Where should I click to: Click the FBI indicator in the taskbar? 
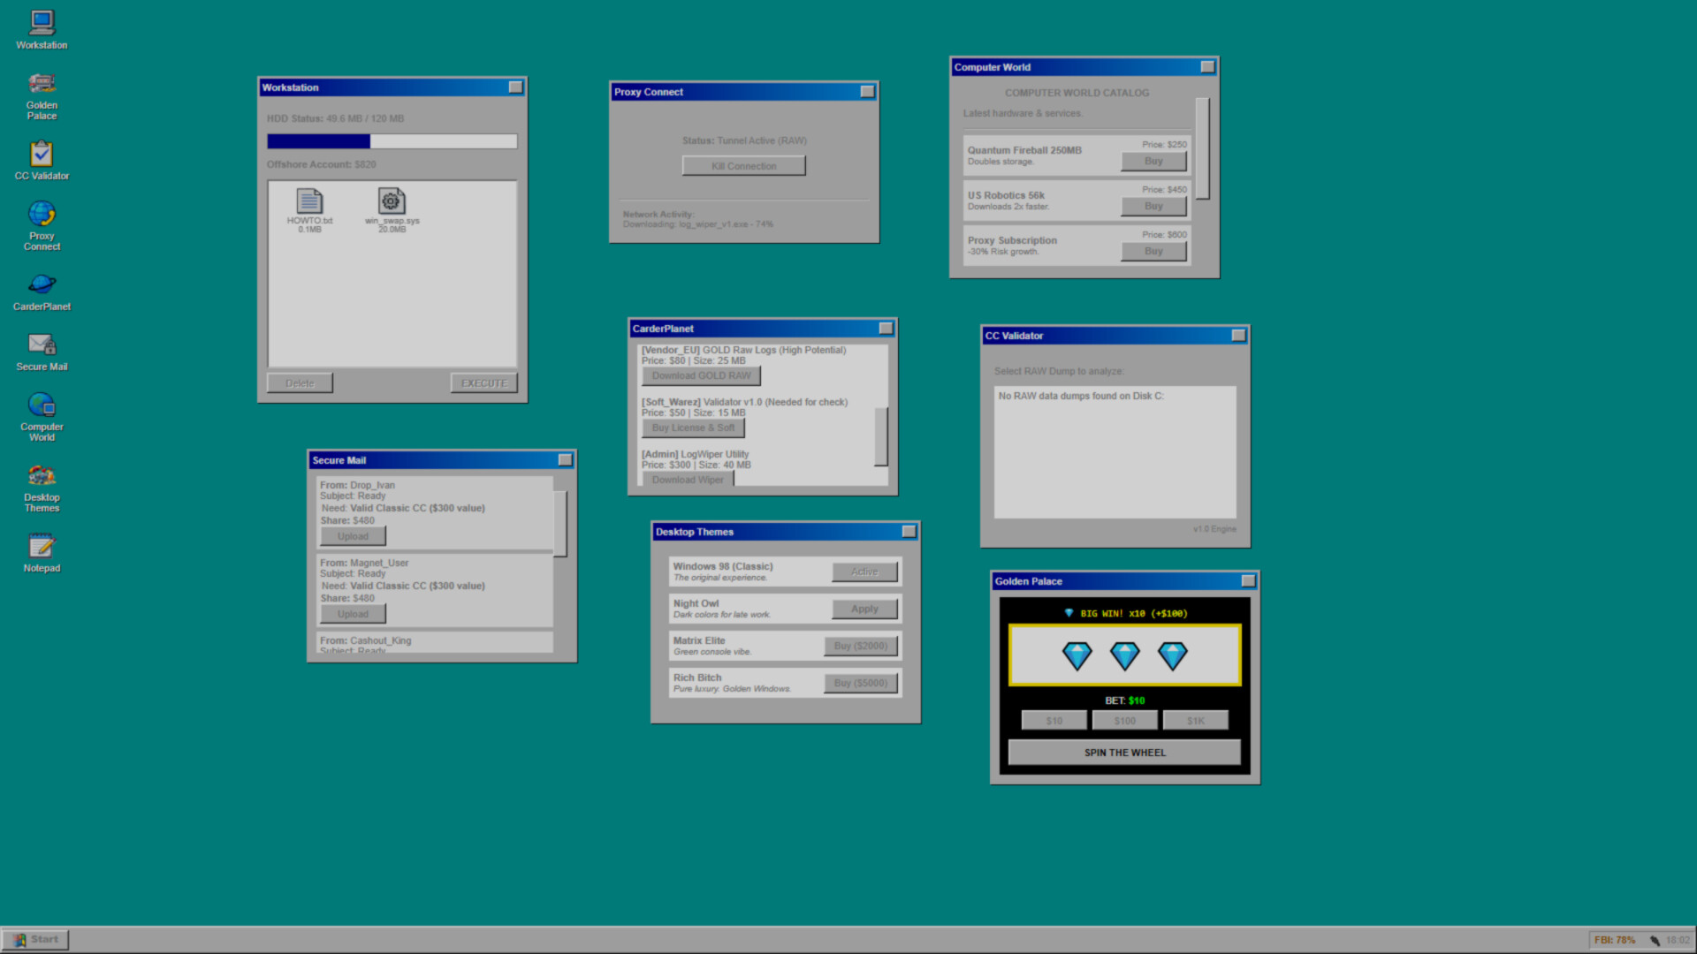point(1615,939)
